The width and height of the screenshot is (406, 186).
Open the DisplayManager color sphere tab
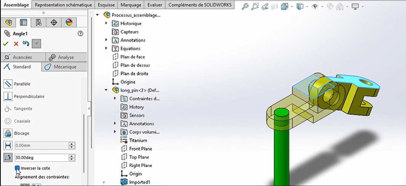click(69, 22)
